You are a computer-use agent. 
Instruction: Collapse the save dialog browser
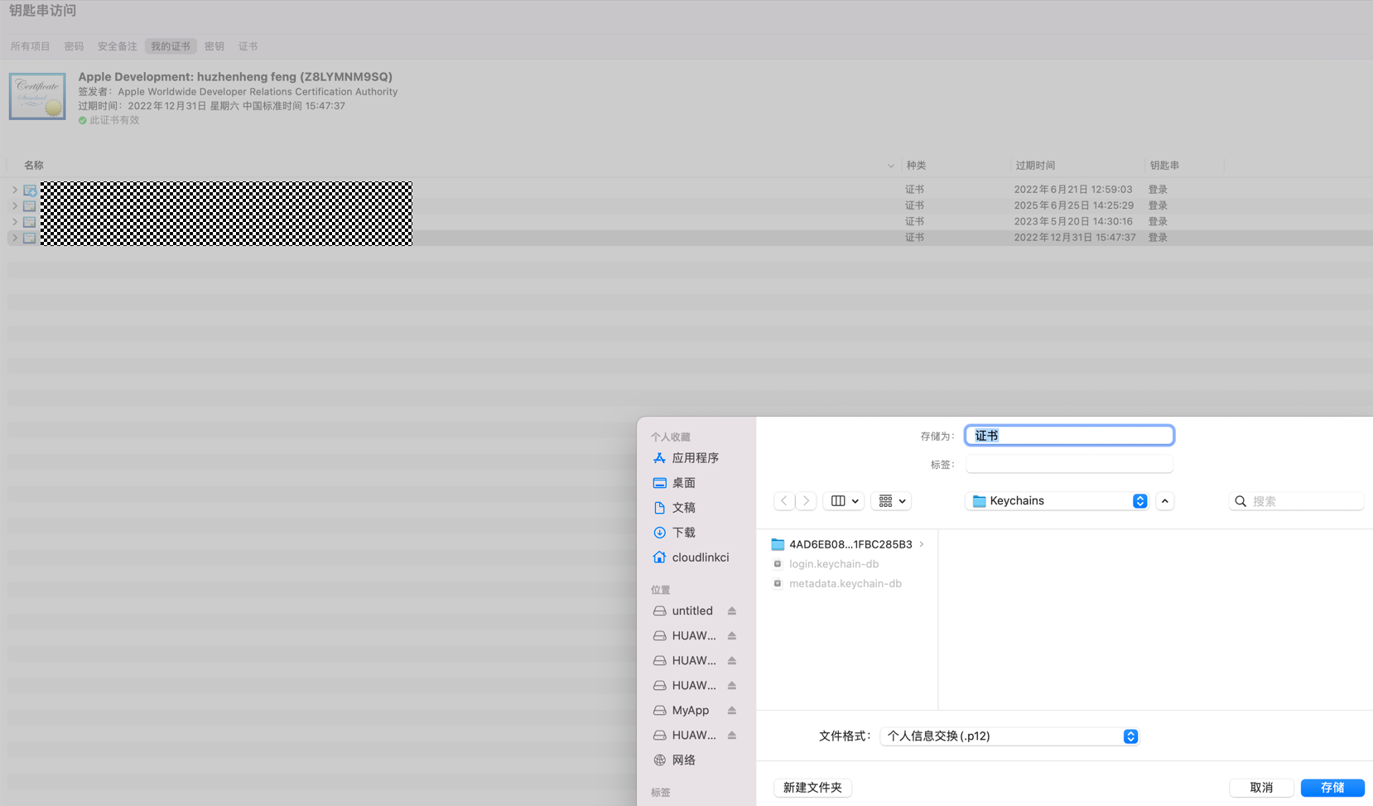coord(1165,501)
